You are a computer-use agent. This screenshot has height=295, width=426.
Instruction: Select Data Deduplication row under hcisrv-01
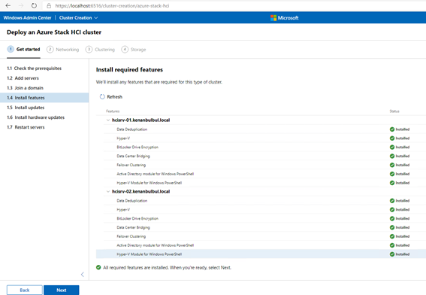pyautogui.click(x=261, y=129)
